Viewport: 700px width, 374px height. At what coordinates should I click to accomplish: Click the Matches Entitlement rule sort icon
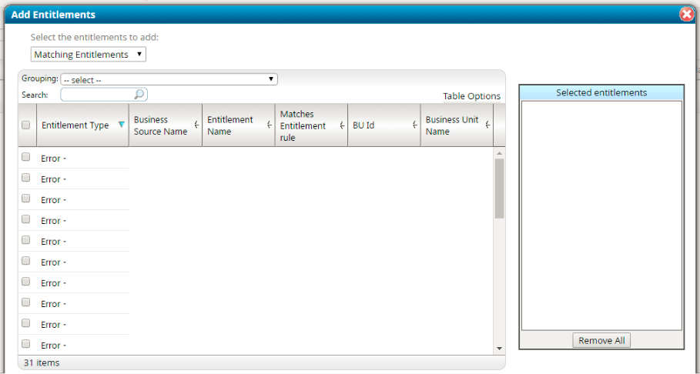(342, 125)
